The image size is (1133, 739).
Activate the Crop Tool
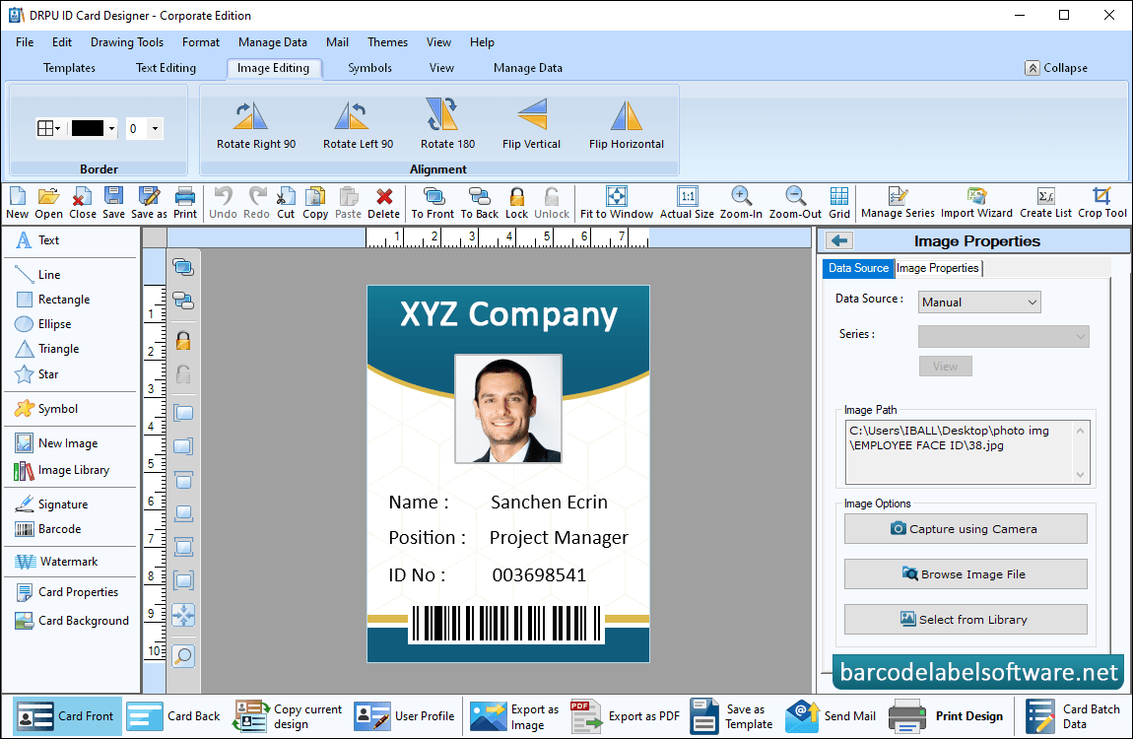coord(1101,202)
